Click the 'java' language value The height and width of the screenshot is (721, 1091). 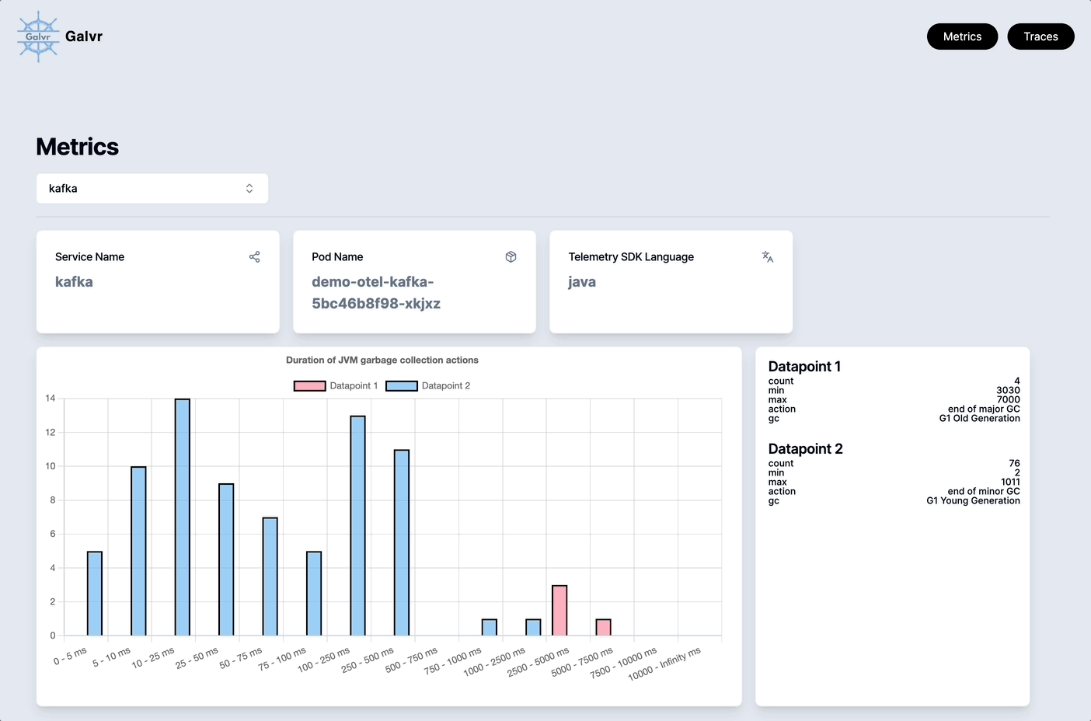click(582, 282)
